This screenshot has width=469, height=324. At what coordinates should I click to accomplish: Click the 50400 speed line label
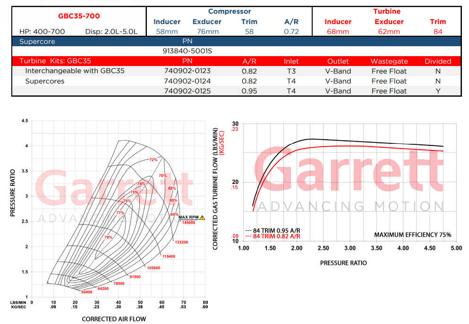(x=87, y=292)
